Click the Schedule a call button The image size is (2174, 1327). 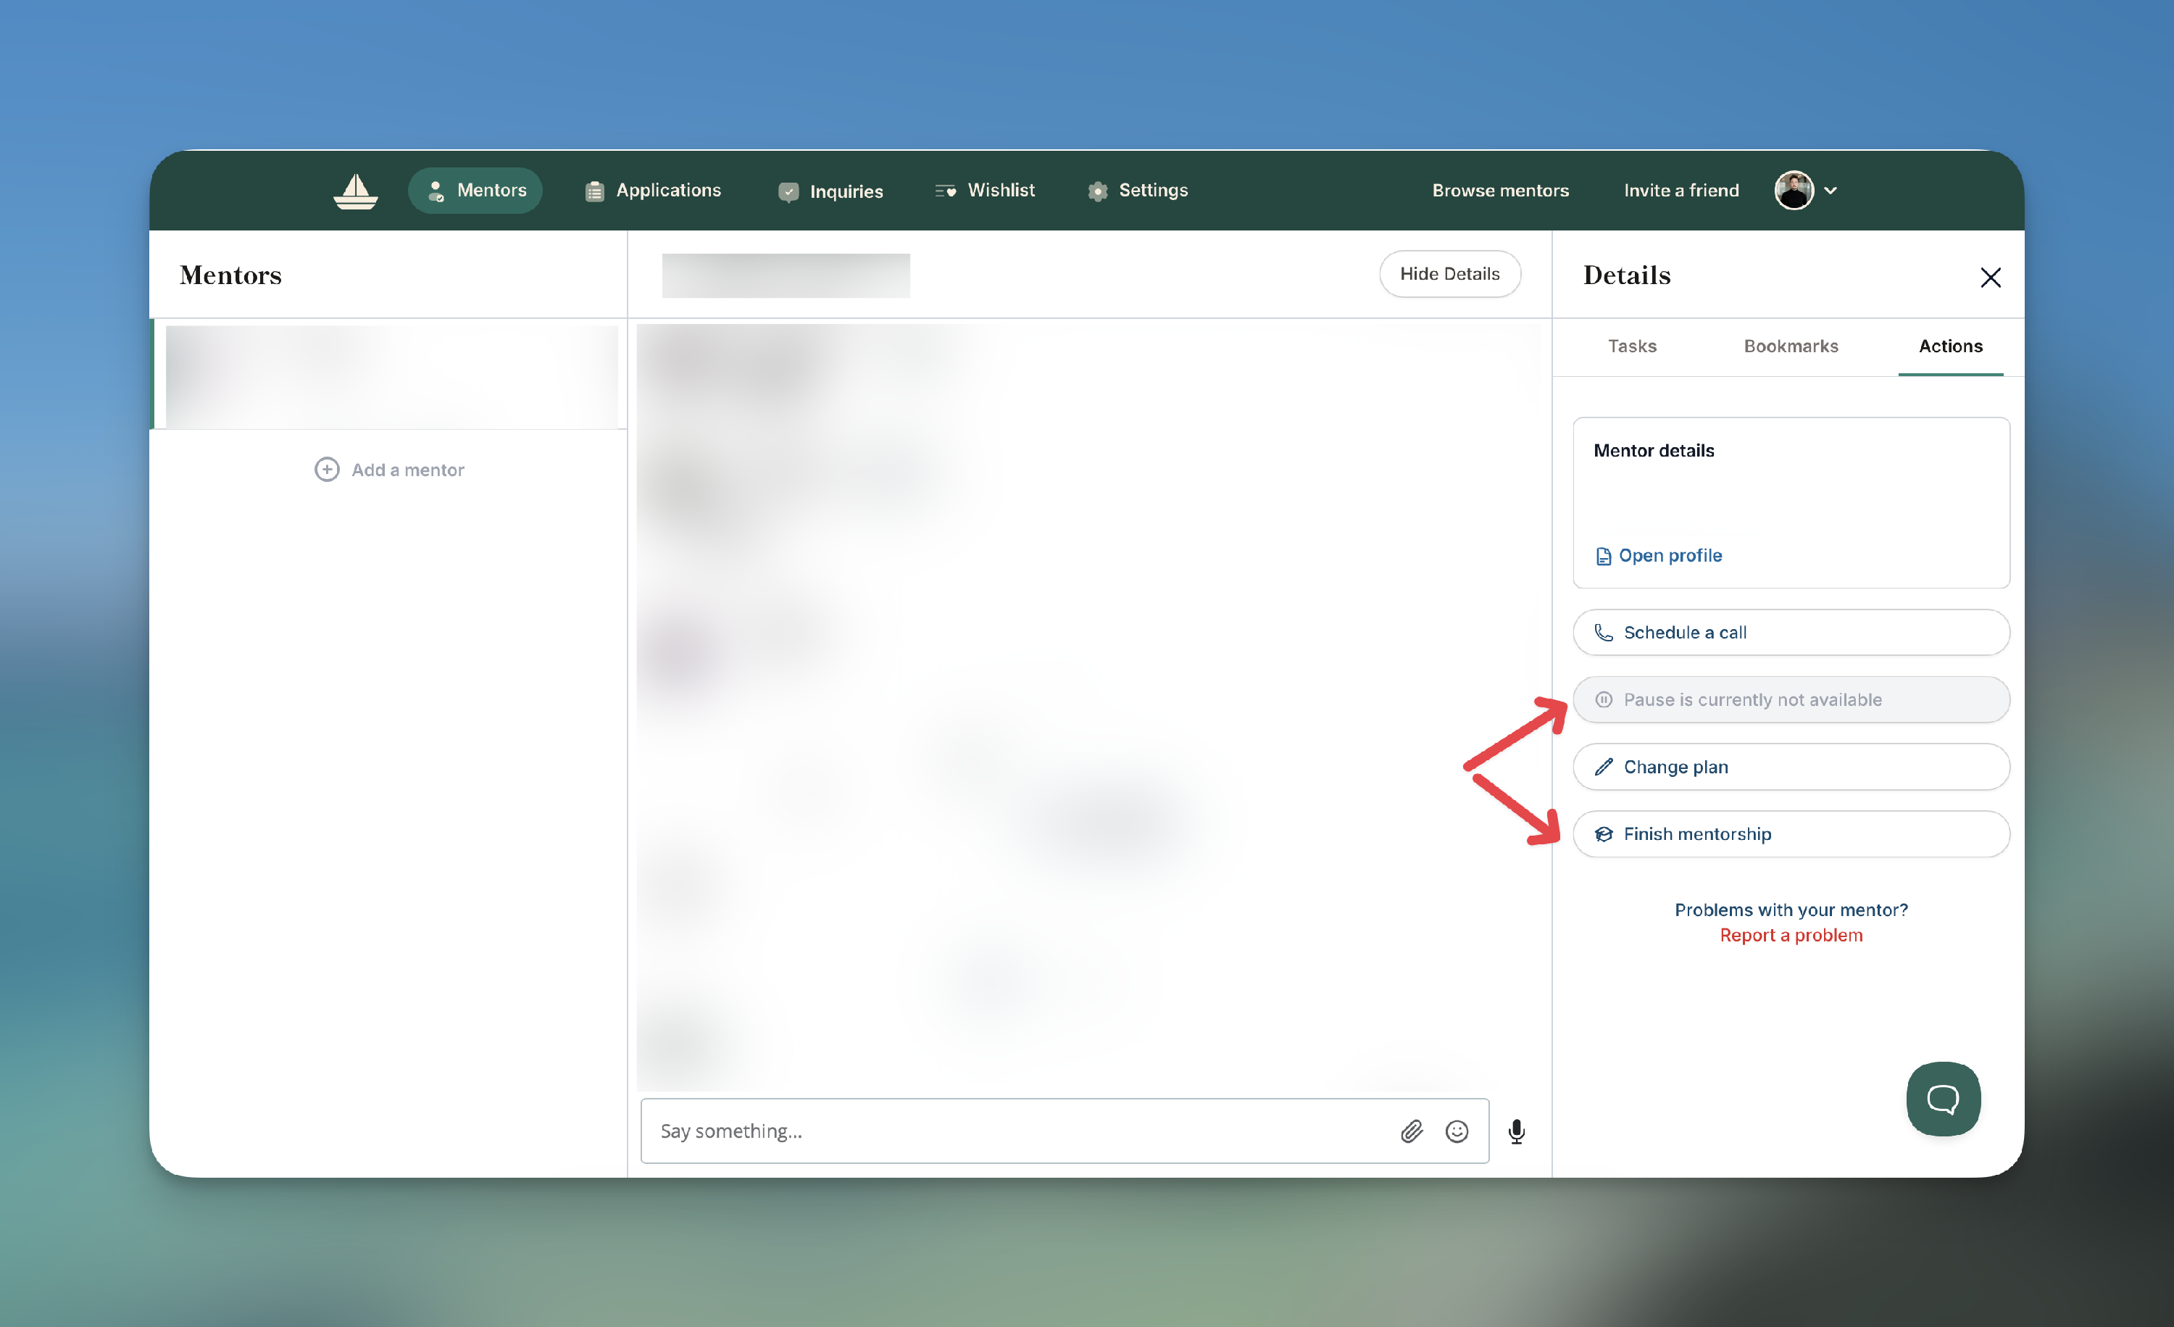click(1790, 633)
